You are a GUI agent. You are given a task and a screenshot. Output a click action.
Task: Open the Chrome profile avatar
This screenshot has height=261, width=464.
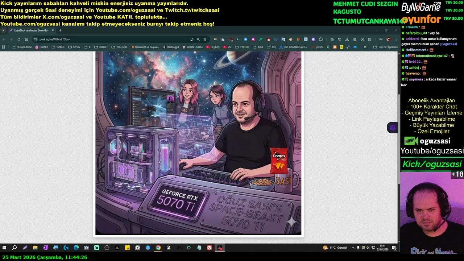[388, 39]
